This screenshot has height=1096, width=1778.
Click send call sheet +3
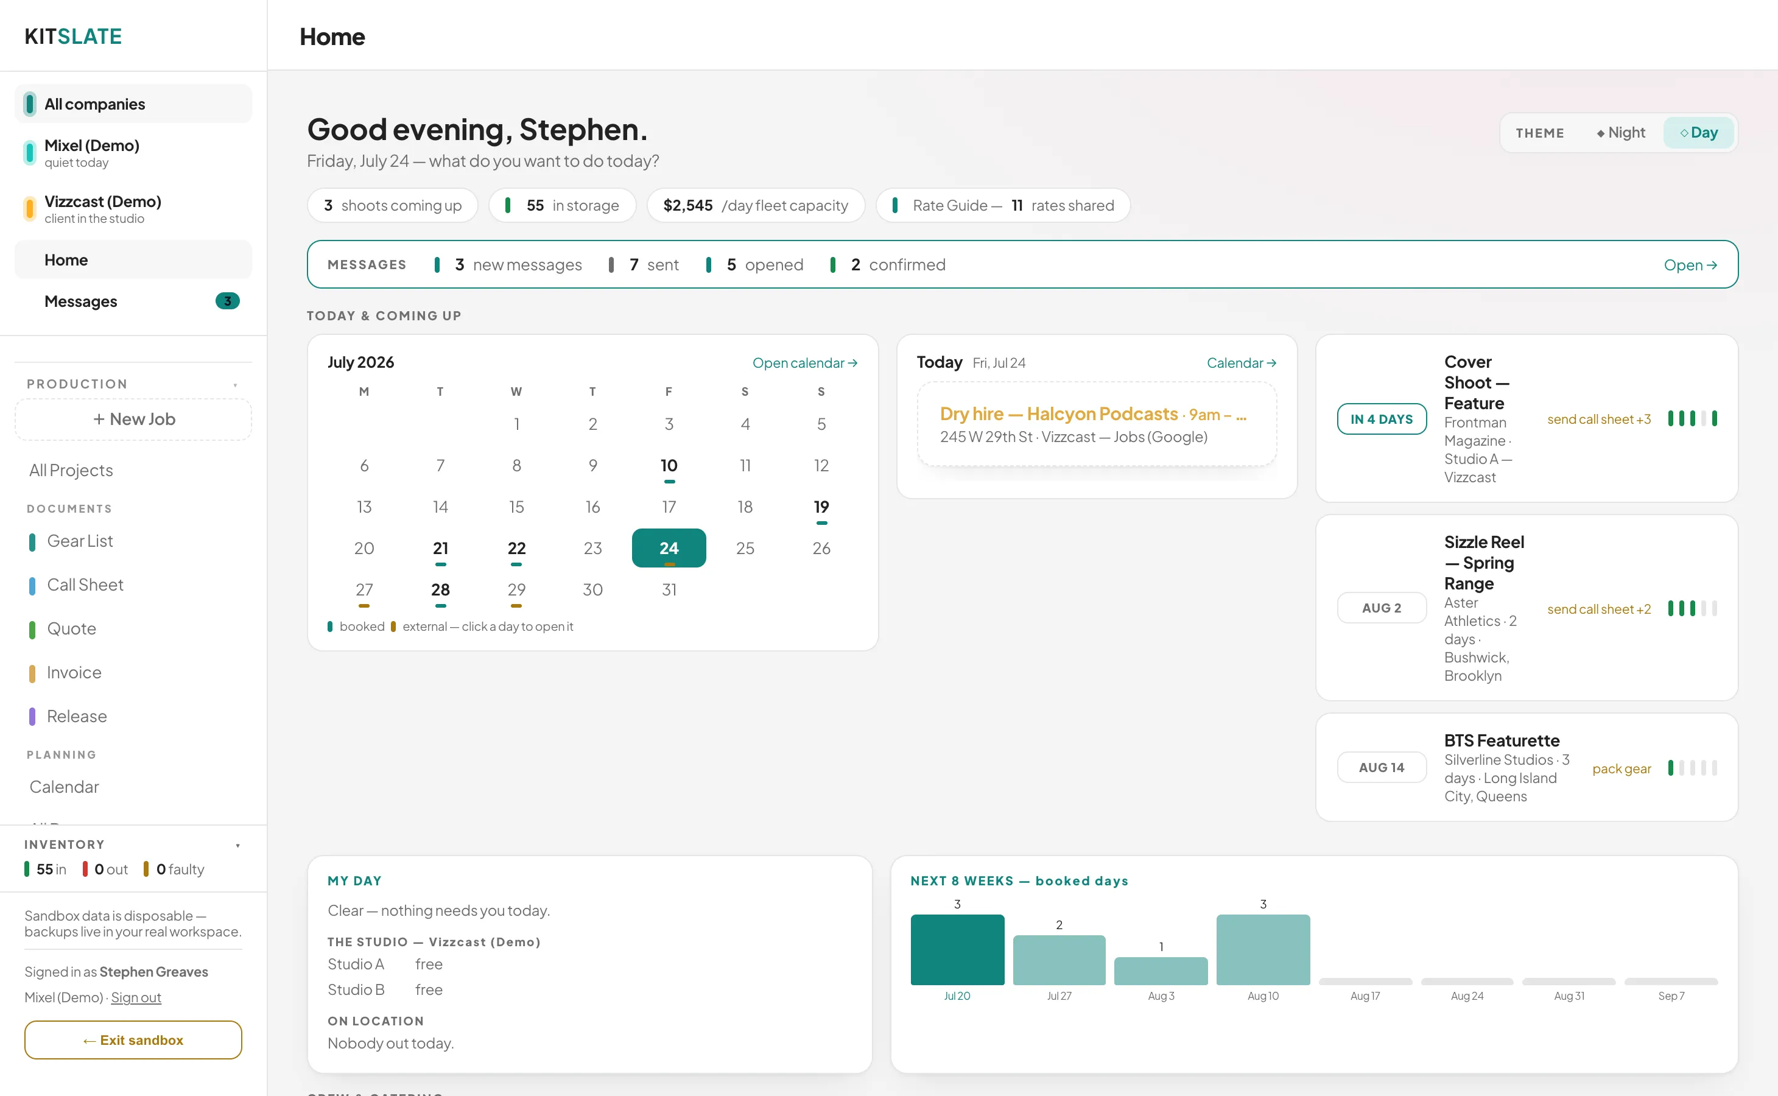click(1598, 419)
